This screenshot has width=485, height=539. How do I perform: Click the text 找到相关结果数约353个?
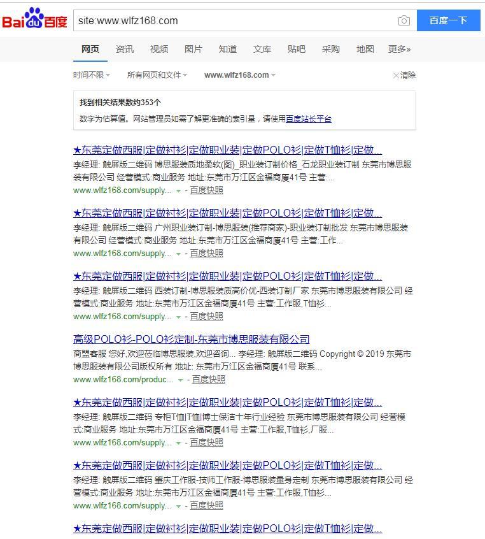(120, 103)
